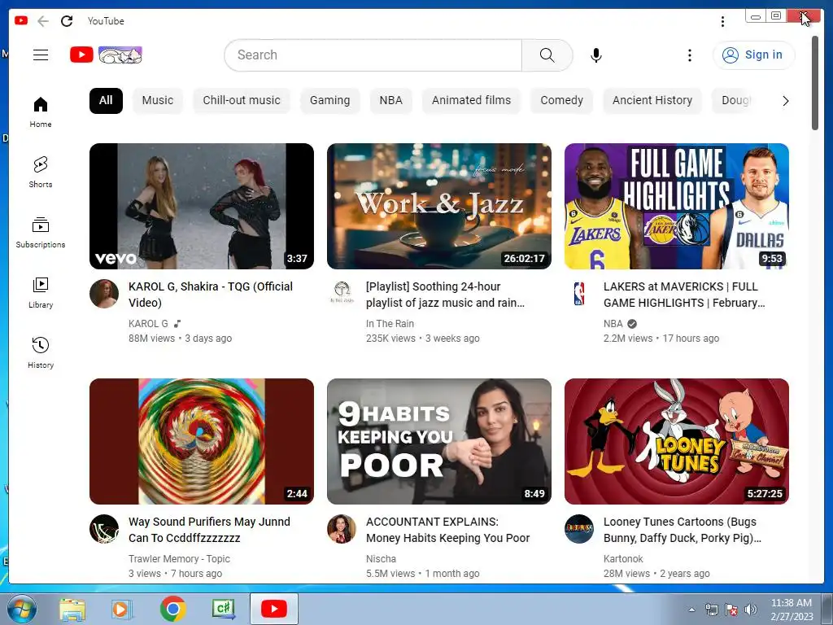
Task: Open LAKERS at MAVERICKS highlights title
Action: (684, 295)
